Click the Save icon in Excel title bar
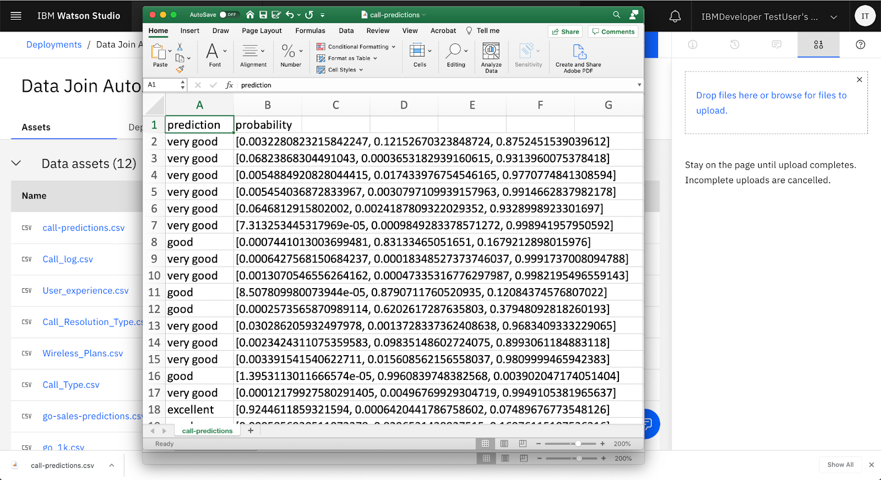This screenshot has height=480, width=881. tap(263, 15)
